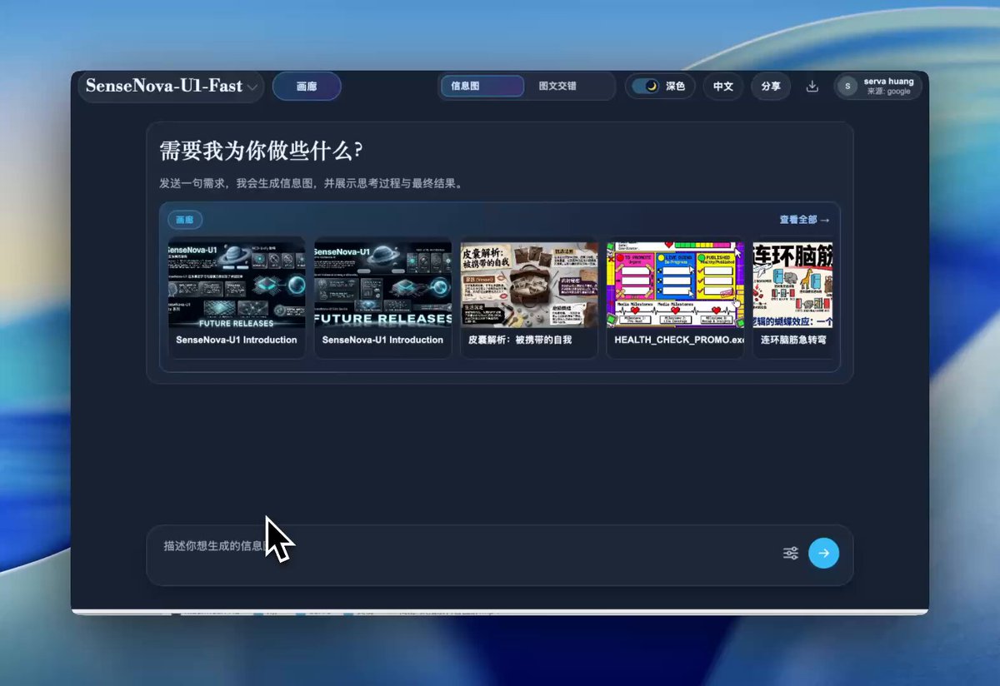Open the SenseNova-U1-Fast model dropdown
The width and height of the screenshot is (1000, 686).
[x=171, y=87]
